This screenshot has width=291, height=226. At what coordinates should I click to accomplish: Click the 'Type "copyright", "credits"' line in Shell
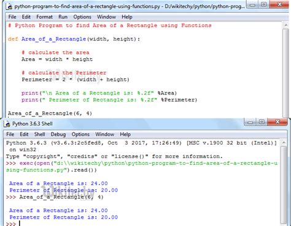point(114,157)
